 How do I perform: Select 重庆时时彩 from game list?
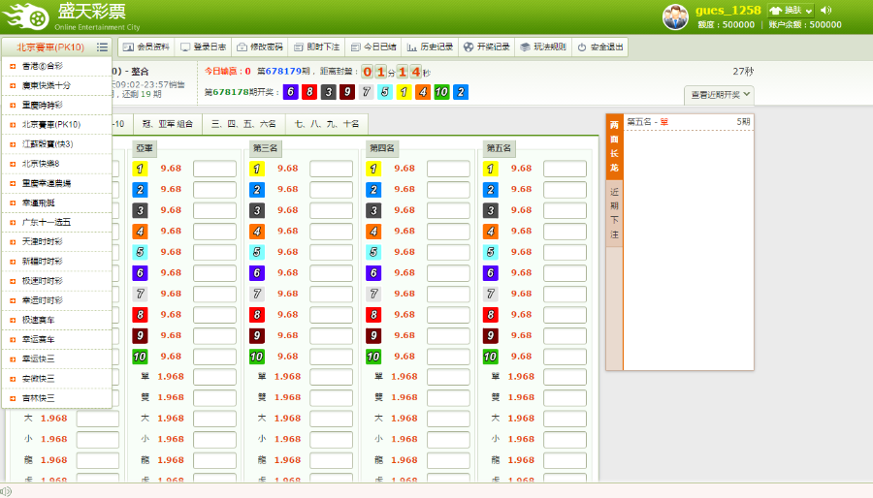(43, 105)
